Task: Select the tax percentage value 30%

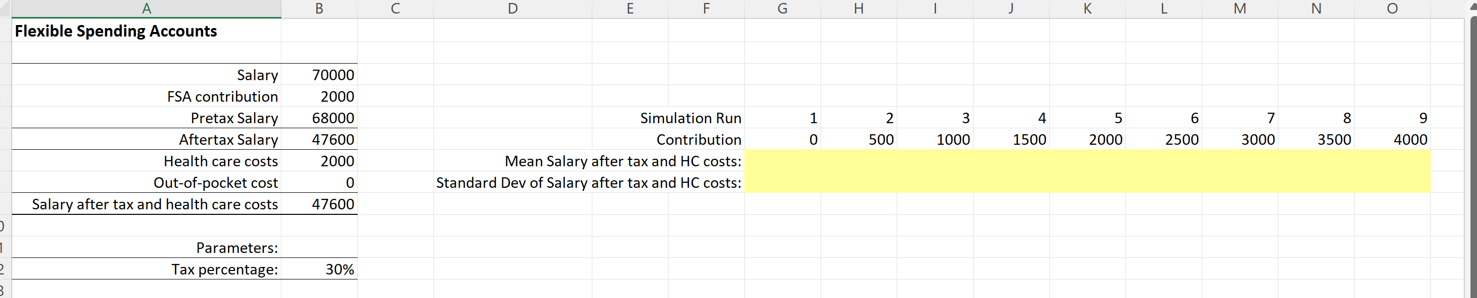Action: coord(319,269)
